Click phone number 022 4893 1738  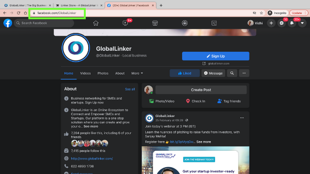pyautogui.click(x=82, y=166)
